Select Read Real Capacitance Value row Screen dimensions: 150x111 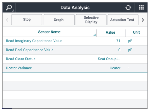pyautogui.click(x=75, y=50)
